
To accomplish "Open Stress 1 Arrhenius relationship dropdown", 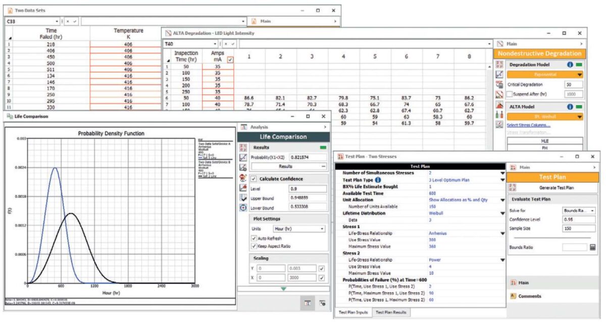I will (502, 233).
